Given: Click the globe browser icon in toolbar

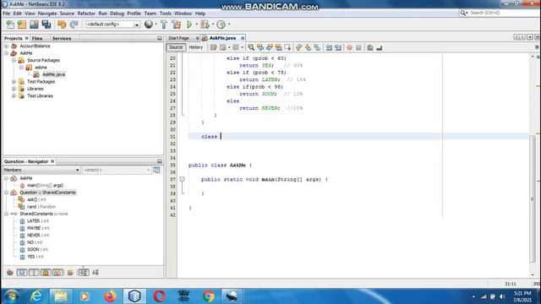Looking at the screenshot, I should point(149,24).
